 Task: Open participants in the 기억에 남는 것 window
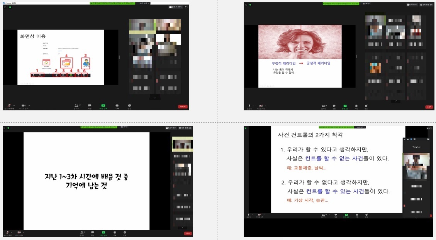point(82,233)
